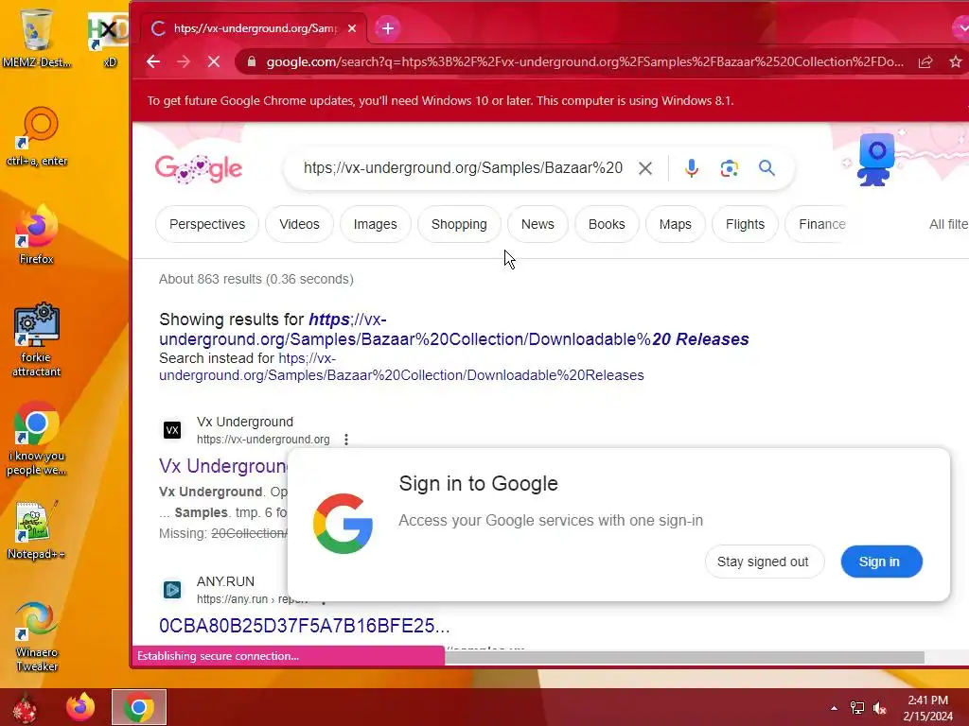Open the taskbar clock showing 2:41 PM
Image resolution: width=969 pixels, height=726 pixels.
[927, 708]
